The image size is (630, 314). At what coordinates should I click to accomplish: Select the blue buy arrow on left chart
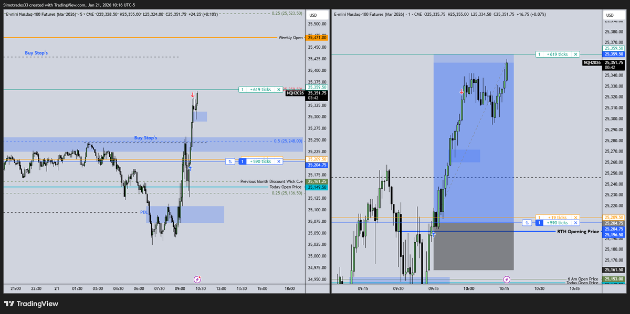coord(190,168)
